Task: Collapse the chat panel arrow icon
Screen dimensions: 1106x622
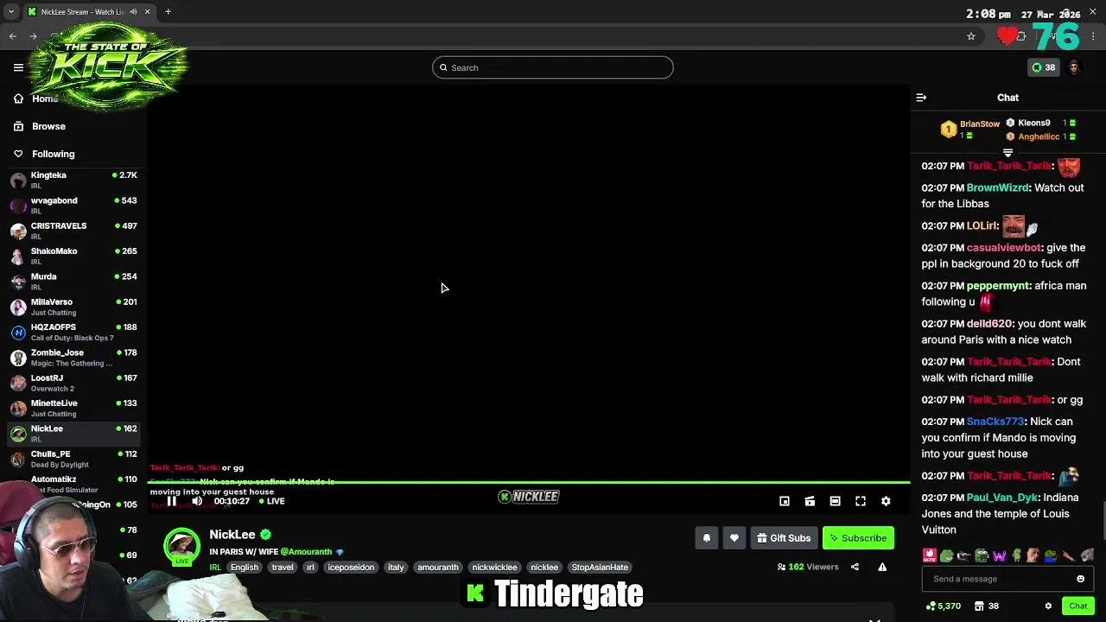Action: (921, 98)
